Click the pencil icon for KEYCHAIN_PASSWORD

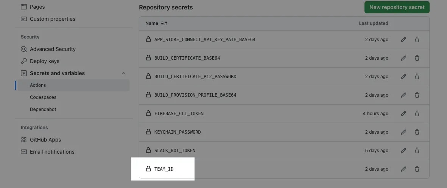click(x=403, y=132)
